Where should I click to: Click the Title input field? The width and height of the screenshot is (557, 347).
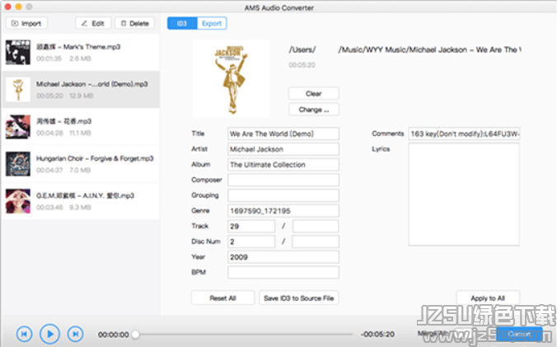pos(283,134)
